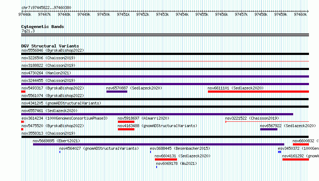Open the esv3688445 (Besenbacher2015) label
Image resolution: width=319 pixels, height=181 pixels.
pyautogui.click(x=180, y=148)
